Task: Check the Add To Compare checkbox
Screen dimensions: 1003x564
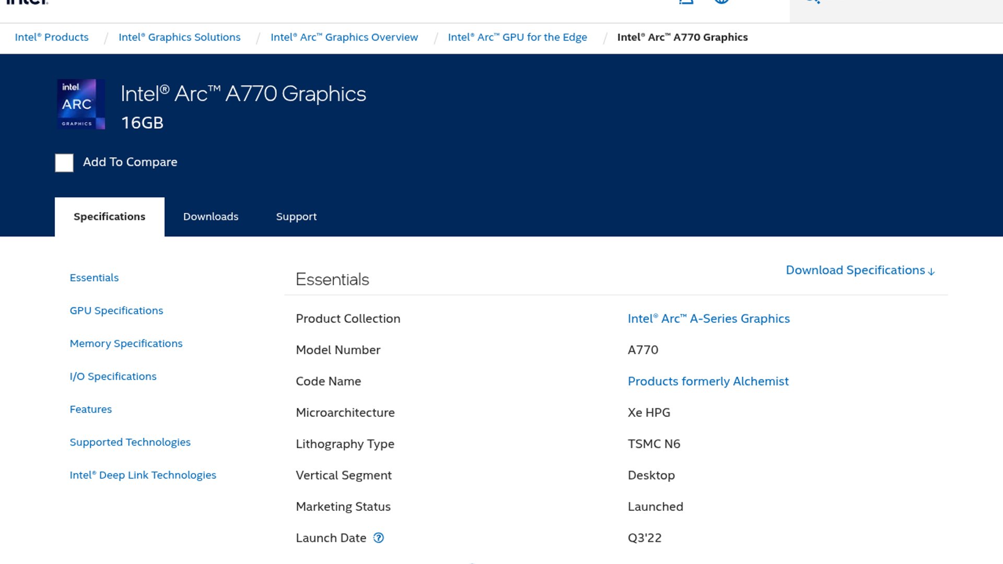Action: click(x=64, y=163)
